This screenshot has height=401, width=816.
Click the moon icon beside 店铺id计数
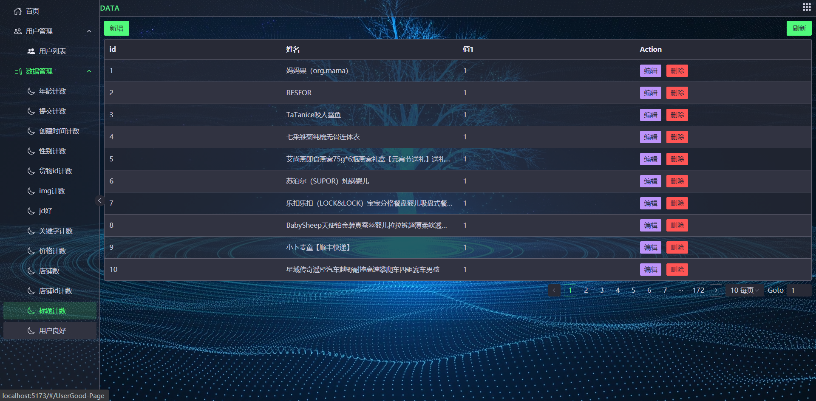pyautogui.click(x=31, y=291)
